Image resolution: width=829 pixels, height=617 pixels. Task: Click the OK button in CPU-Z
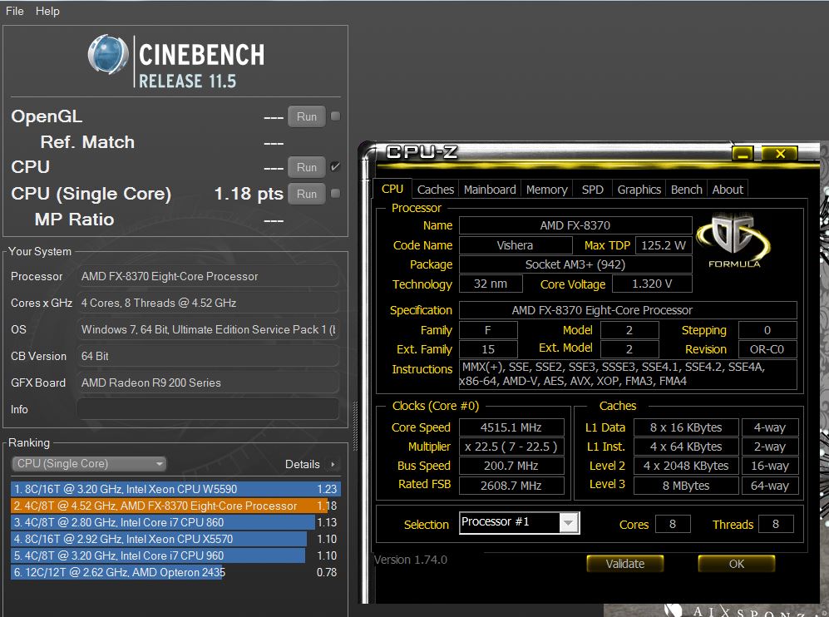[737, 564]
